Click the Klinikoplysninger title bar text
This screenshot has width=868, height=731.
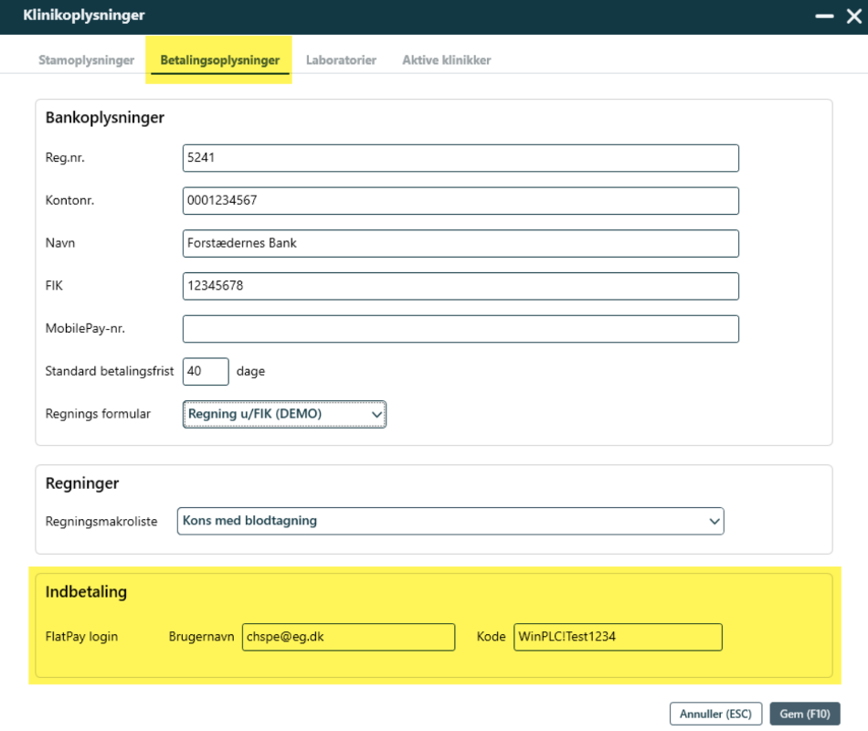click(x=84, y=16)
